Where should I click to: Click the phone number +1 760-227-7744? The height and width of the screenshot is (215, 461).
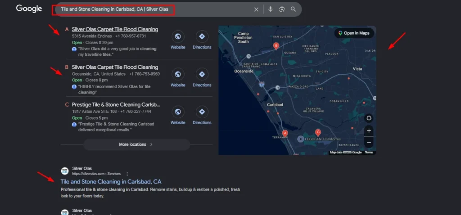136,112
